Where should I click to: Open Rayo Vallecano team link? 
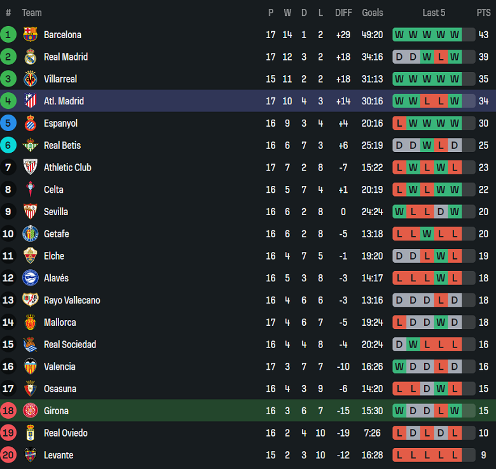click(72, 300)
